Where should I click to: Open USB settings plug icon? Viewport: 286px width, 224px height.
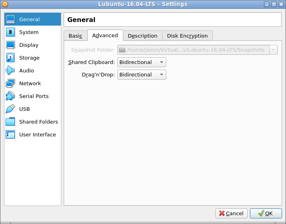tap(10, 109)
